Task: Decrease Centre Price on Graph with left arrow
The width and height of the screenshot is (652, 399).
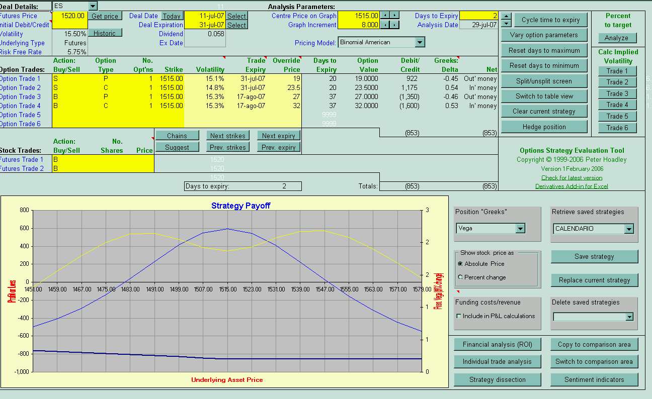Action: point(384,16)
